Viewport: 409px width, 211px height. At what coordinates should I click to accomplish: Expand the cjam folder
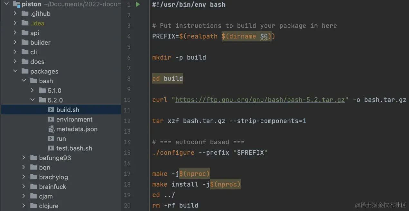point(23,196)
